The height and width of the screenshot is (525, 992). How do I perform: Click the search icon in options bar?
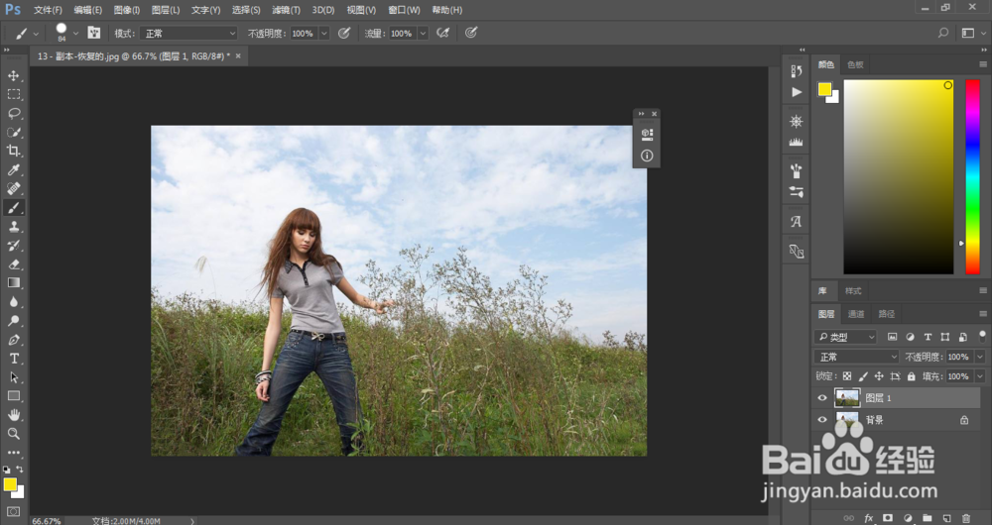pos(942,33)
